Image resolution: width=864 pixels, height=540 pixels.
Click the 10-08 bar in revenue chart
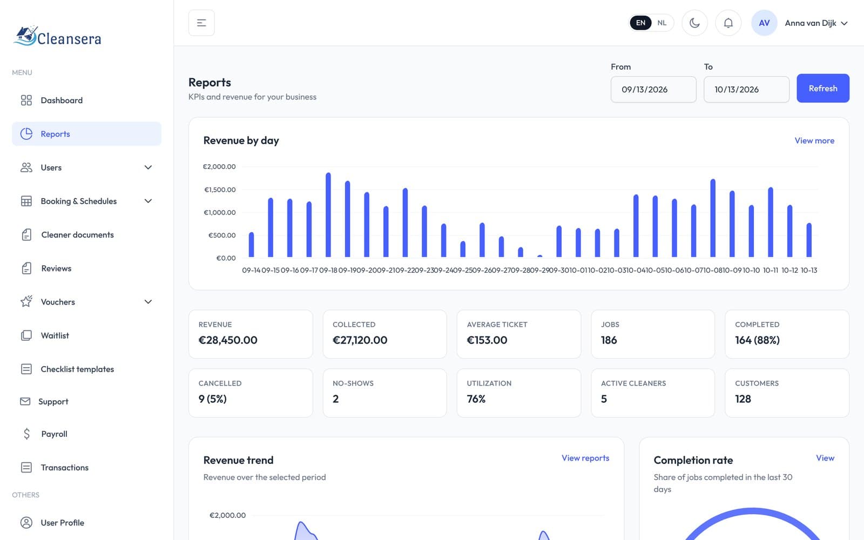coord(713,218)
